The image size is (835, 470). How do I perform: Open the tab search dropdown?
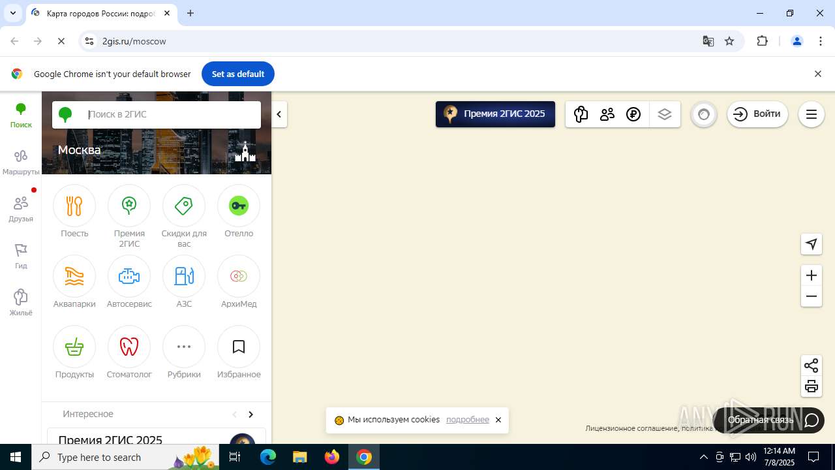click(x=12, y=13)
